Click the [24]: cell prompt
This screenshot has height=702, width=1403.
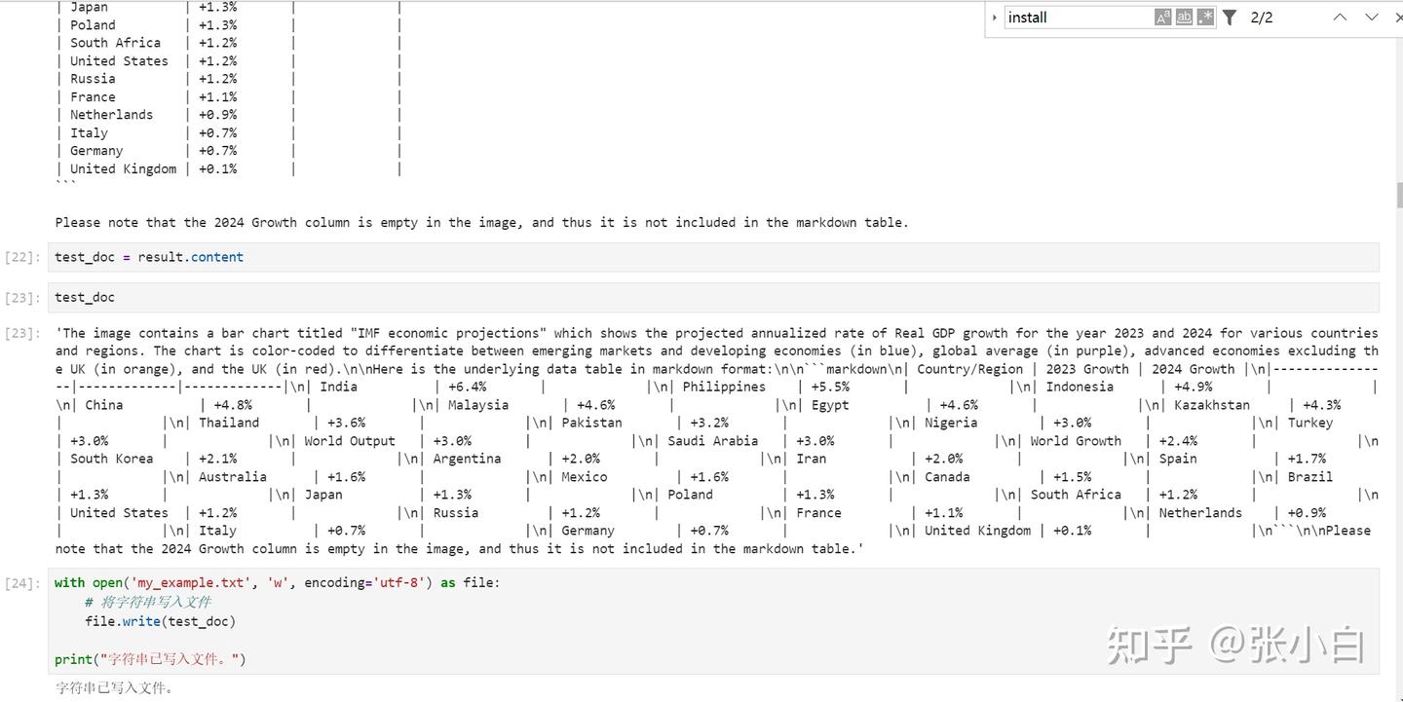click(x=22, y=583)
